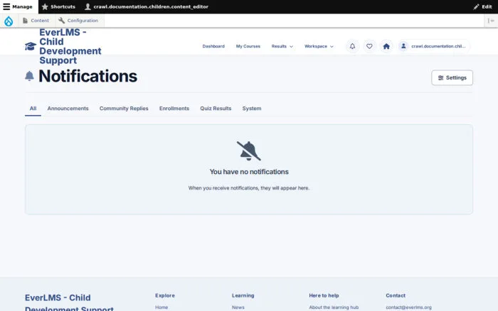Viewport: 498px width, 311px height.
Task: Open user account menu crawl.documentation.chil...
Action: tap(433, 46)
